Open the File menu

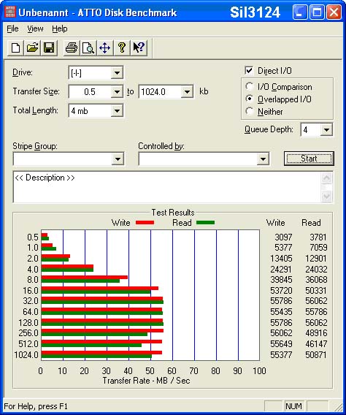(12, 28)
